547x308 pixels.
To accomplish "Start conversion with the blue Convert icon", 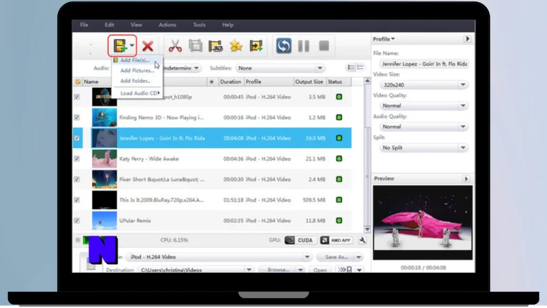I will (284, 46).
